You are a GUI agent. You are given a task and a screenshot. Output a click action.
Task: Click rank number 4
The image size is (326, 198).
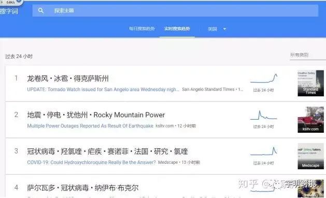click(16, 188)
